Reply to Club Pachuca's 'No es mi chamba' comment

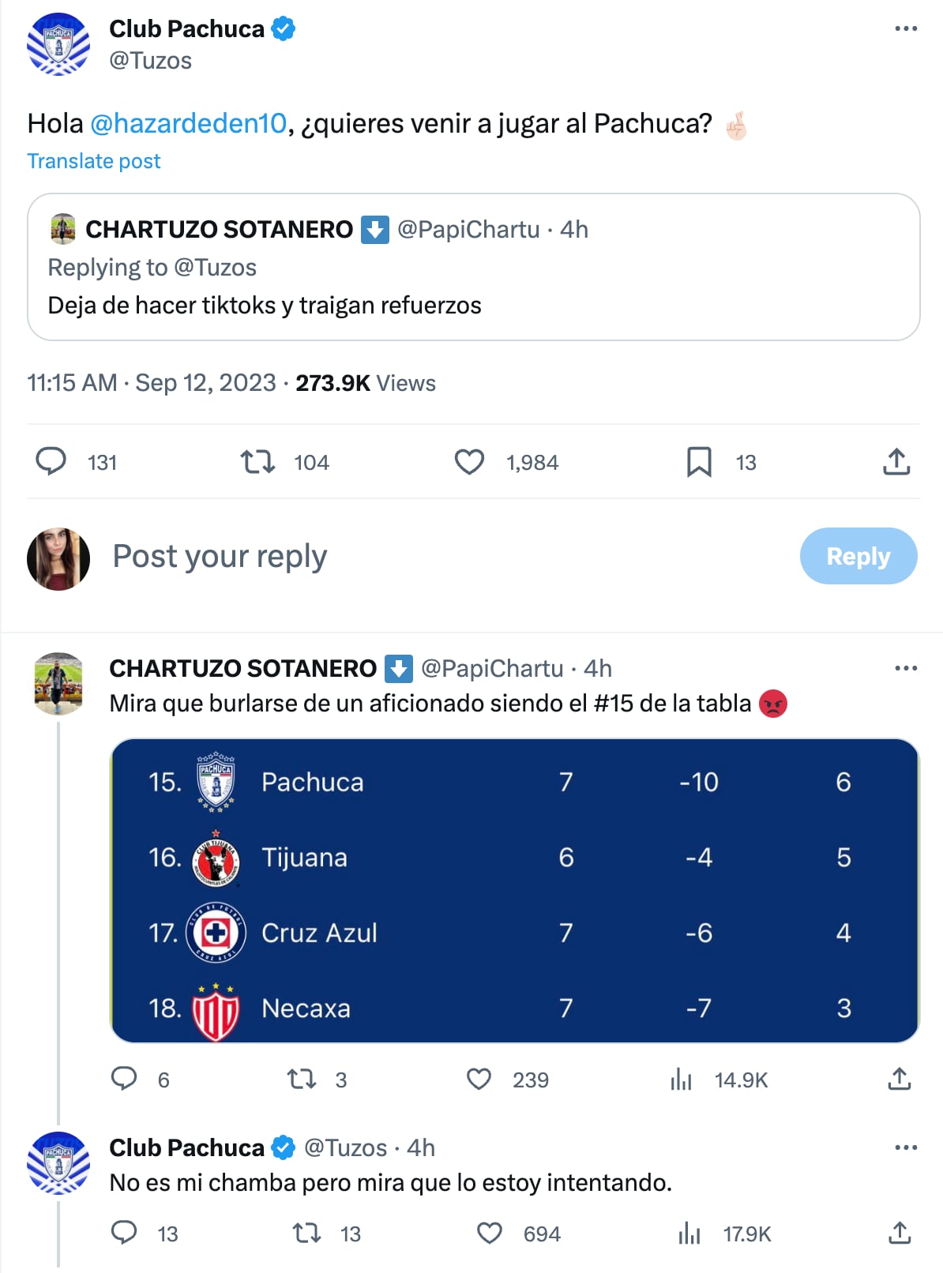(x=124, y=1233)
